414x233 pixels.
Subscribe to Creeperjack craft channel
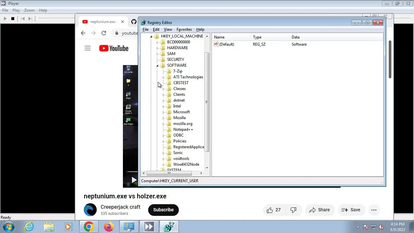pos(163,210)
